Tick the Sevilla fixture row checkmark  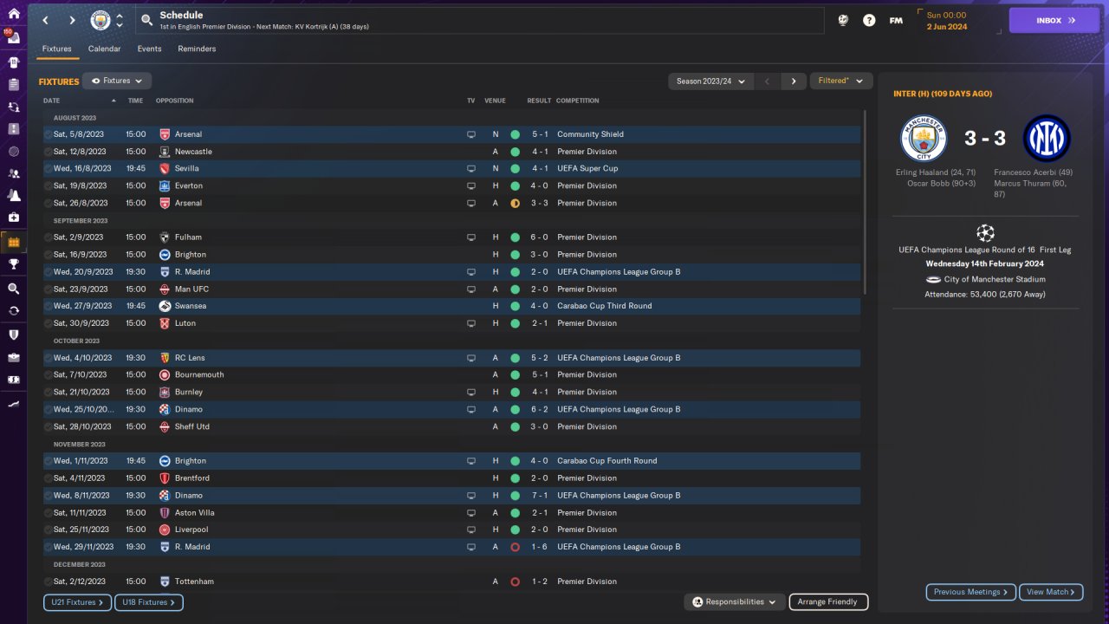49,169
